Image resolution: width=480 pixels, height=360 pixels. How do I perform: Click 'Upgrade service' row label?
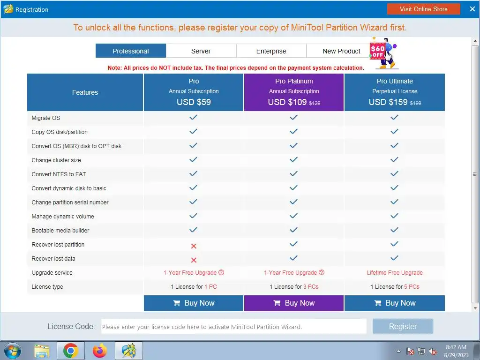click(52, 272)
